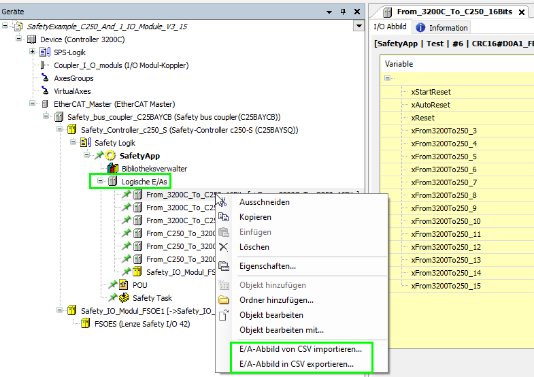Click the blue Information icon on tab
The width and height of the screenshot is (534, 377).
coord(420,28)
